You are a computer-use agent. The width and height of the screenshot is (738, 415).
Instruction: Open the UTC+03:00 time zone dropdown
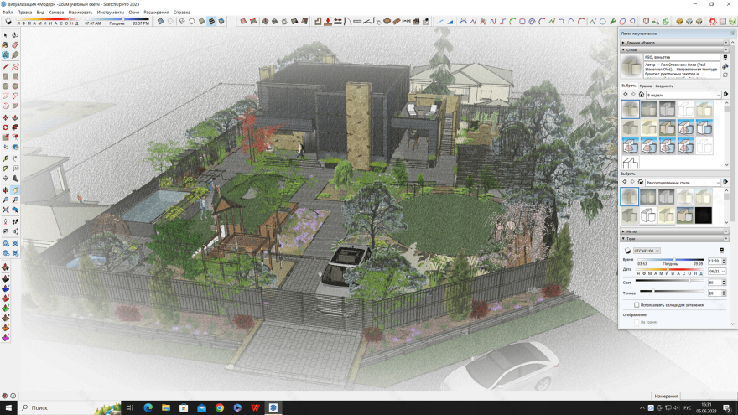(x=646, y=251)
